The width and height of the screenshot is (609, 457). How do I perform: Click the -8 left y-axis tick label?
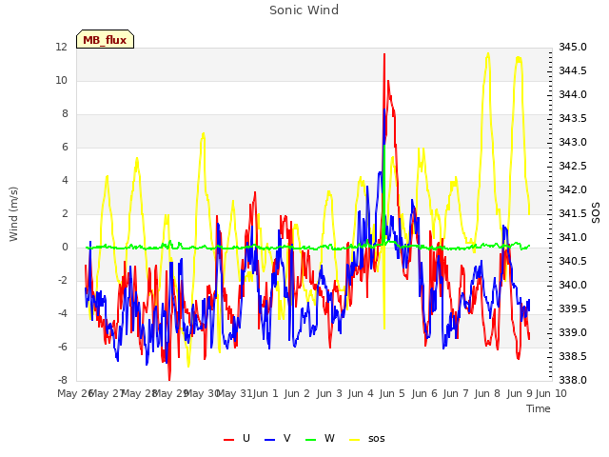[63, 380]
